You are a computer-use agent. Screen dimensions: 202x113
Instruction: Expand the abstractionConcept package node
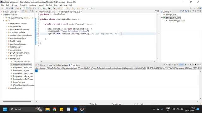click(6, 24)
